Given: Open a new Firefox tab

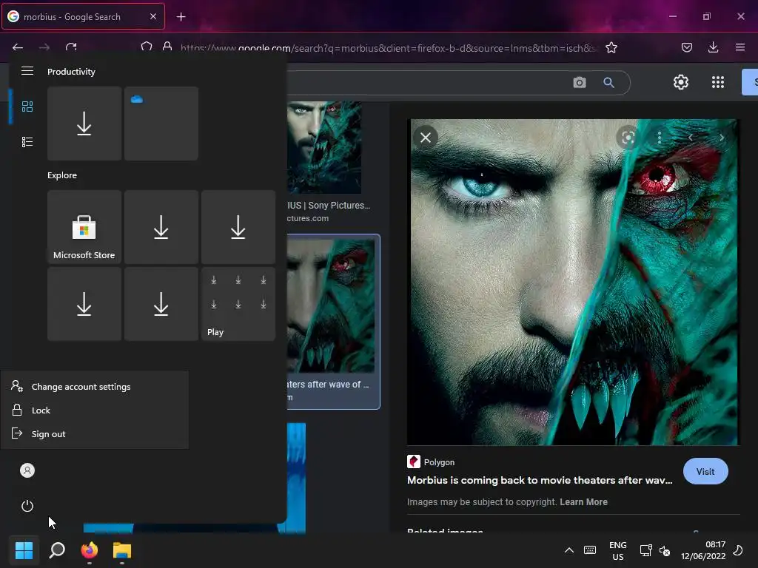Looking at the screenshot, I should (181, 17).
